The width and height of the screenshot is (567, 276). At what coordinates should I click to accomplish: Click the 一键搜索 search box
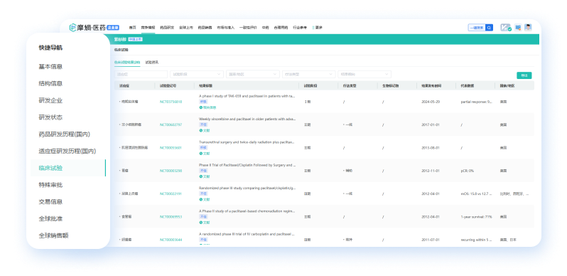click(477, 28)
